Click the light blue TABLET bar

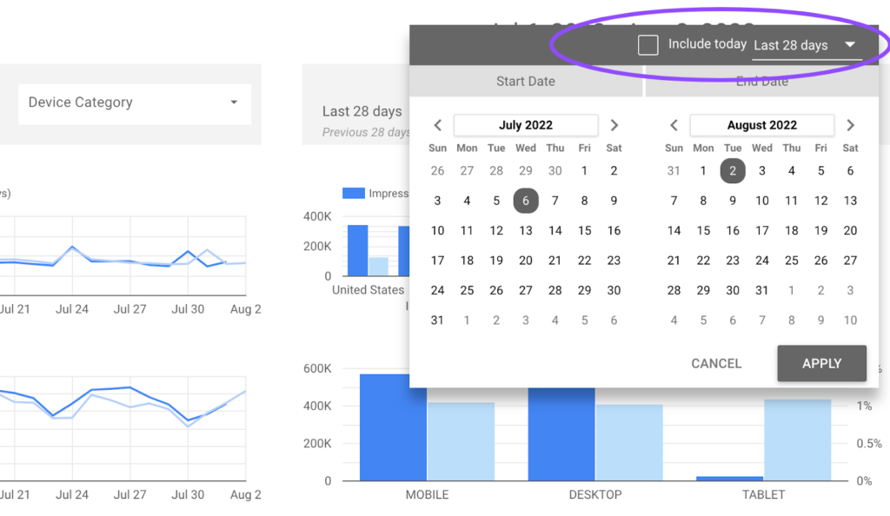(x=797, y=440)
